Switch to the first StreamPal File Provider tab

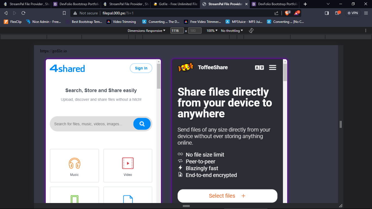coord(26,4)
